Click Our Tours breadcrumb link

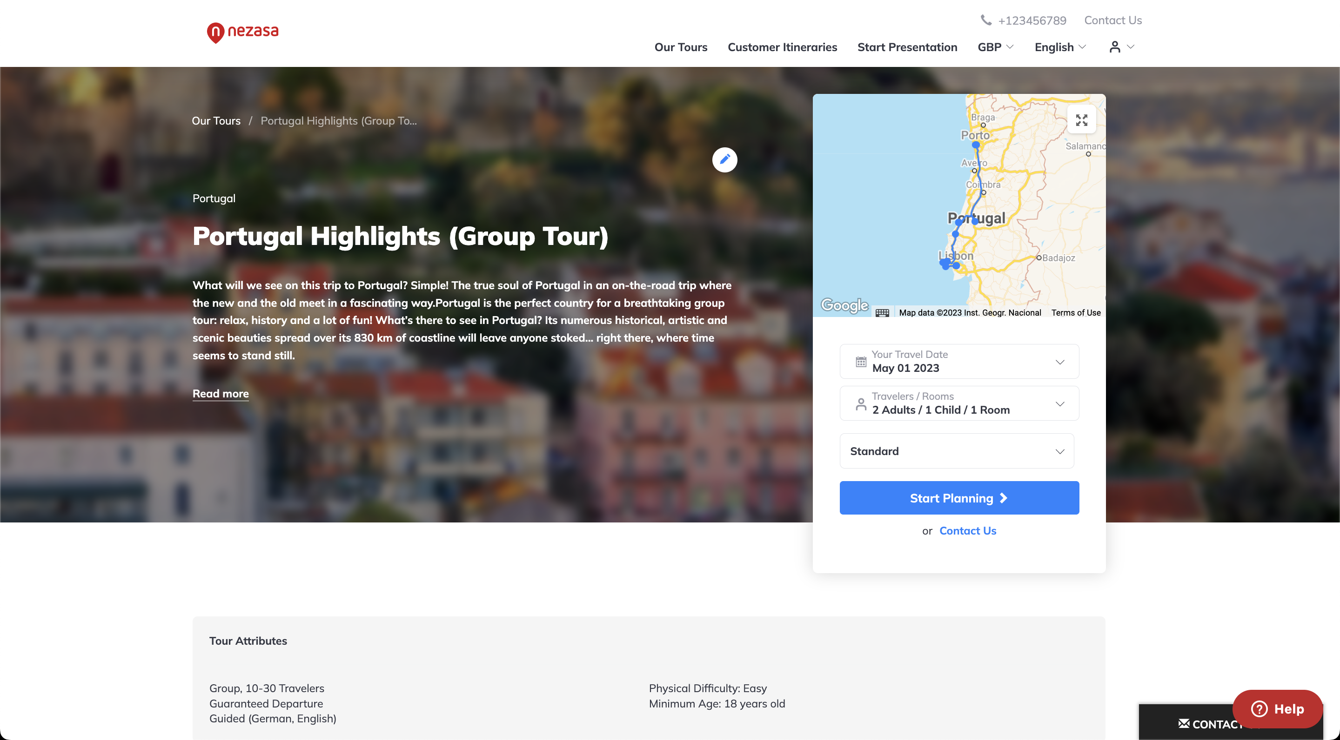216,120
